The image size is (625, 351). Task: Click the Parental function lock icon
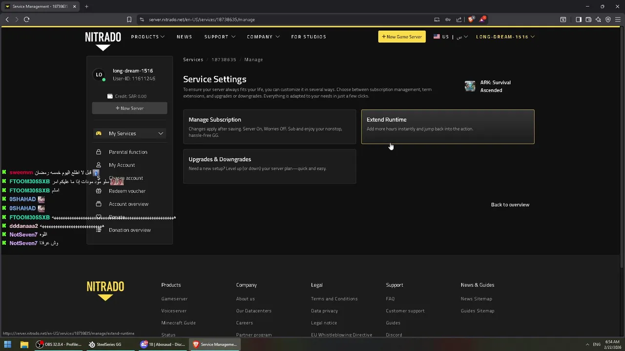tap(99, 152)
